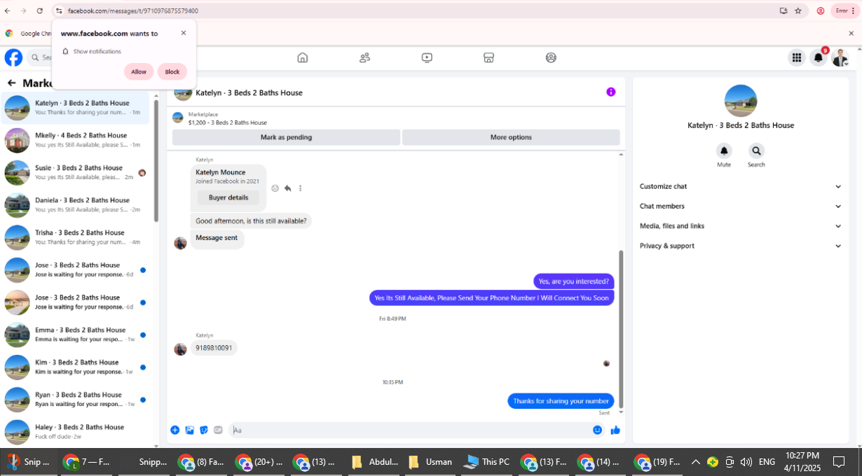862x476 pixels.
Task: Go to Home feed icon
Action: click(303, 57)
